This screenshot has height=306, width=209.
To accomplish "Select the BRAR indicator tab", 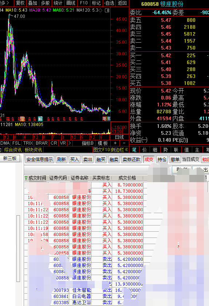I will click(x=42, y=143).
